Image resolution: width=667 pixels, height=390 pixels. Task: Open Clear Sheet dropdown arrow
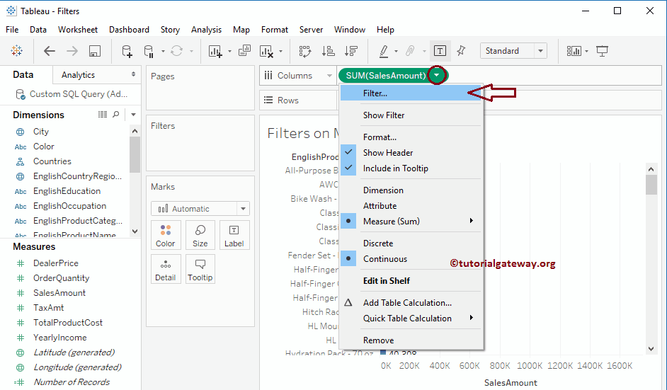tap(281, 52)
